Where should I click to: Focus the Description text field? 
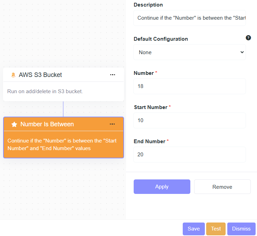(189, 18)
